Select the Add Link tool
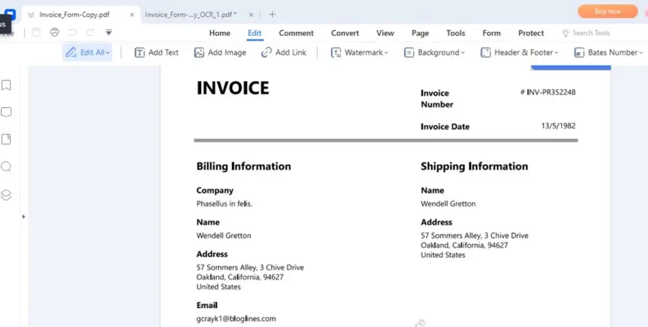648x327 pixels. pos(284,53)
